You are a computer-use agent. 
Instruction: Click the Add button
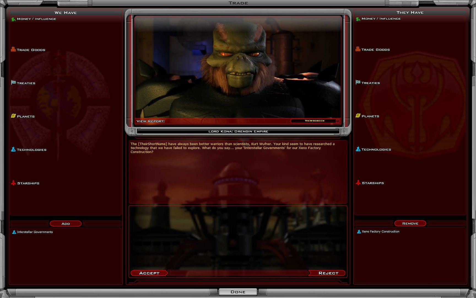pos(66,223)
